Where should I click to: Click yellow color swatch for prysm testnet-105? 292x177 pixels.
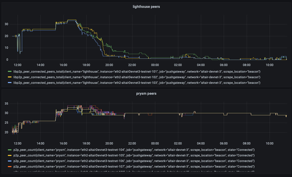(x=10, y=155)
